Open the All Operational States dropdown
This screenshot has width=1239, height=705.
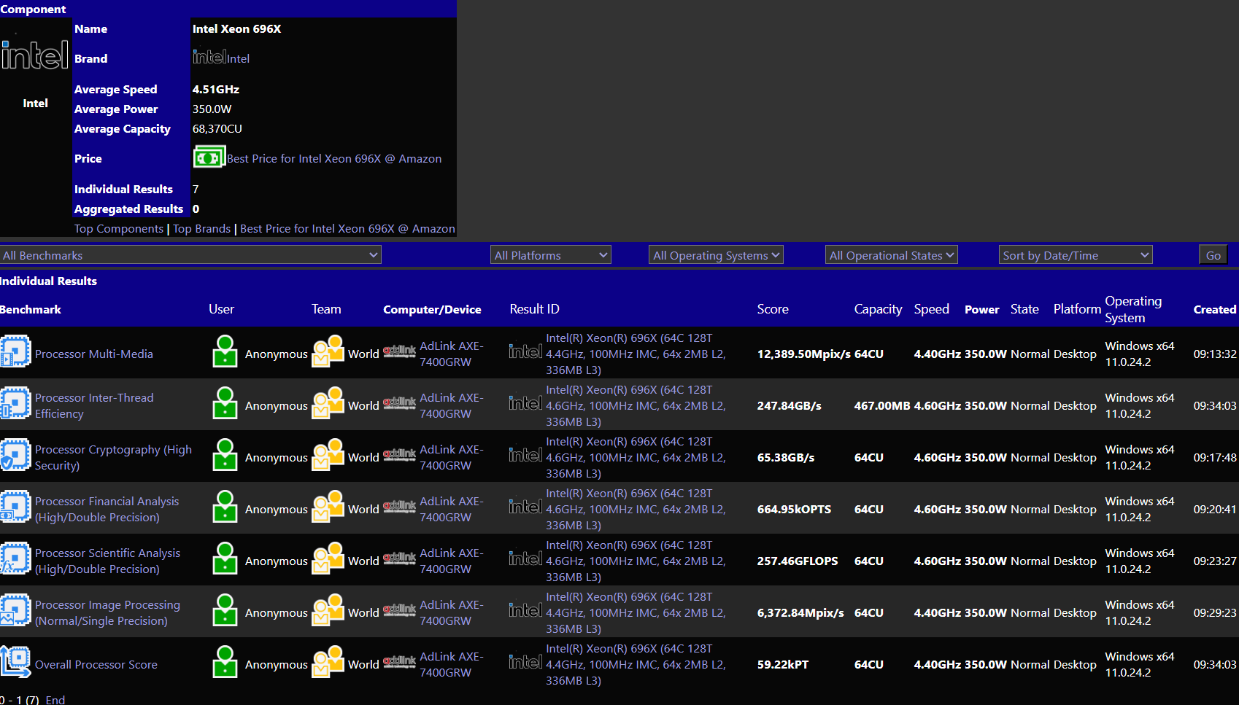tap(891, 254)
